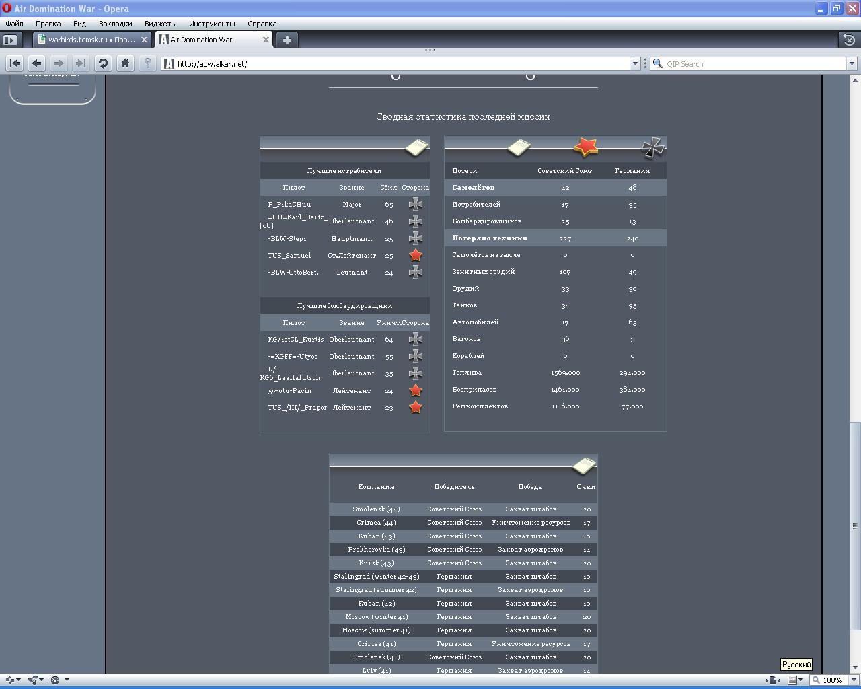
Task: Open the closed tabs trash icon
Action: (849, 40)
